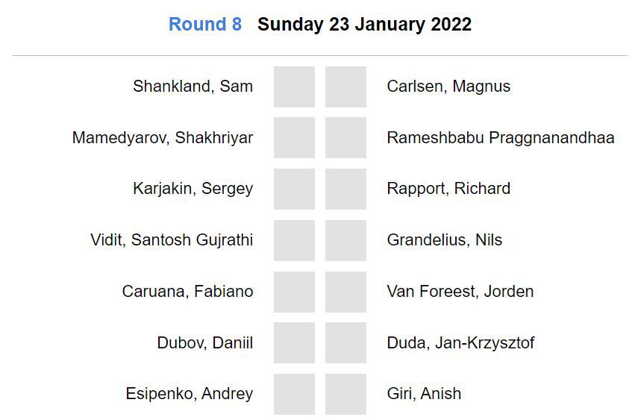Click the Round 8 heading link
Screen dimensions: 632x420
[x=205, y=25]
